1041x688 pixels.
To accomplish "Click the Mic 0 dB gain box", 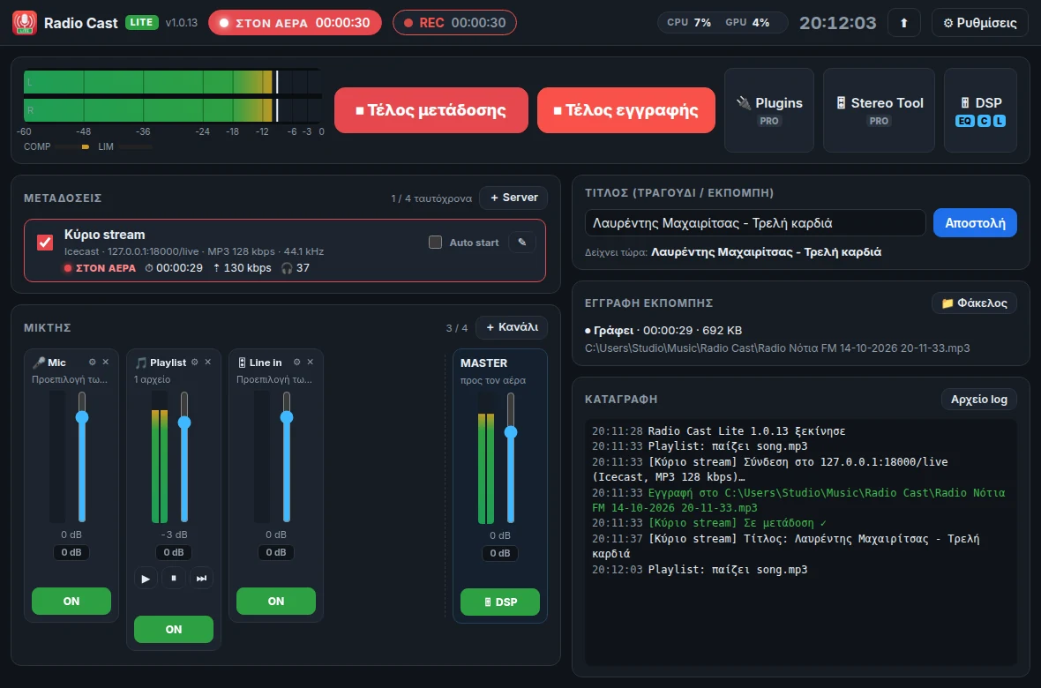I will click(x=71, y=552).
